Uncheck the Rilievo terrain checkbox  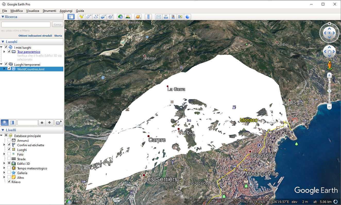tap(9, 182)
